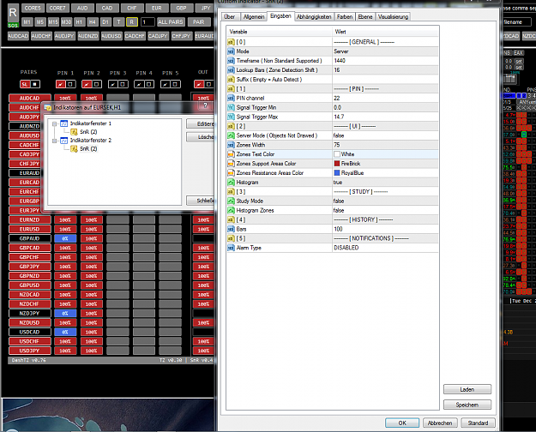The height and width of the screenshot is (432, 536).
Task: Switch to the Abhängigkeiten tab
Action: pos(314,17)
